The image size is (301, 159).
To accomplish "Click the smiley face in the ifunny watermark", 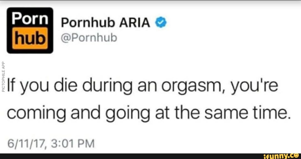I will [296, 155].
